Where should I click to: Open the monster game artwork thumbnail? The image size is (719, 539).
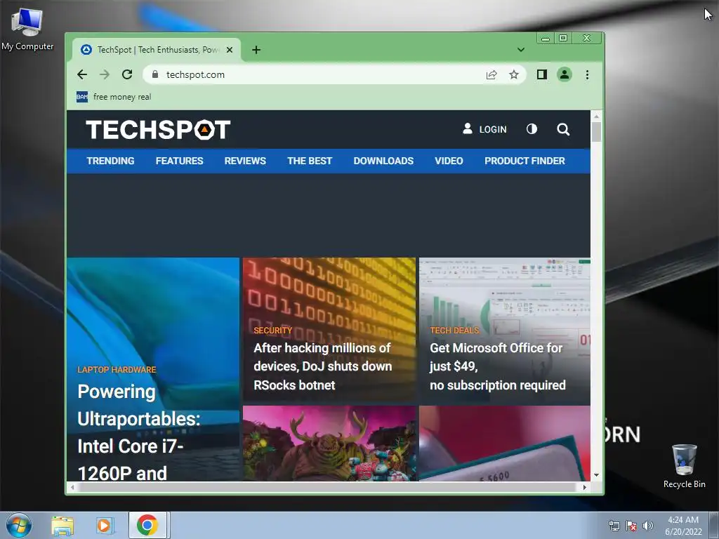click(329, 444)
